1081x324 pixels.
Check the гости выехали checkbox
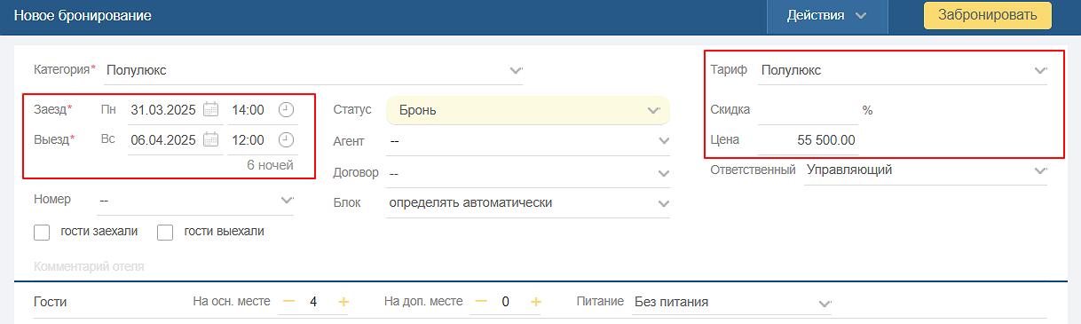[x=164, y=233]
